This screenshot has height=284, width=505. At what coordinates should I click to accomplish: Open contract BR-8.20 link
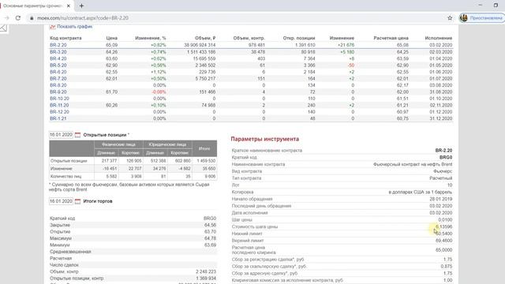click(58, 85)
